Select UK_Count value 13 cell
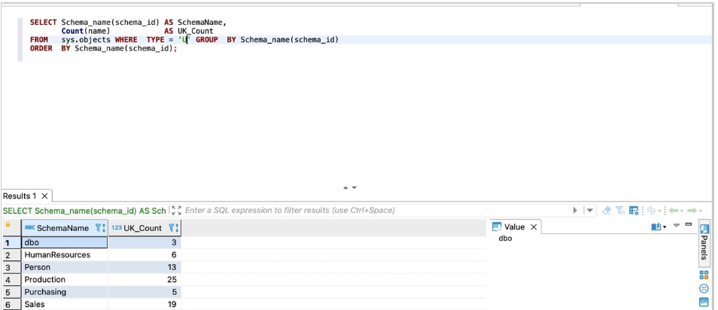This screenshot has height=310, width=718. pyautogui.click(x=145, y=267)
